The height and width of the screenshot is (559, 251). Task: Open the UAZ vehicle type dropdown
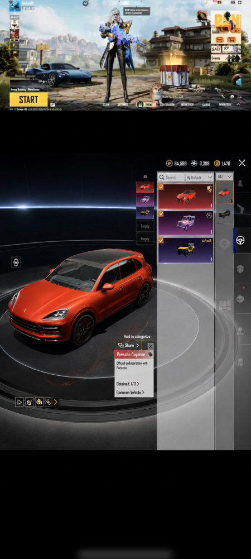[225, 177]
